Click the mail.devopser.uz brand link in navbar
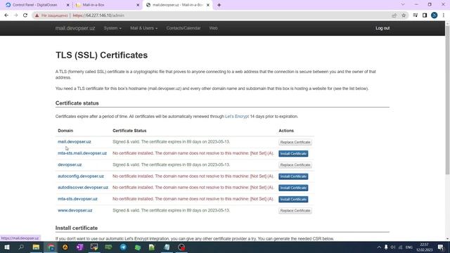The image size is (450, 253). pos(75,28)
